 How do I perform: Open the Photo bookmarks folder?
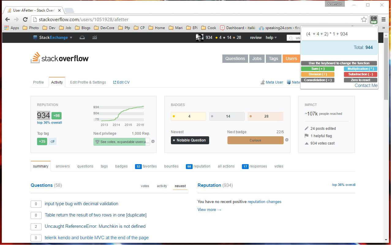click(30, 28)
